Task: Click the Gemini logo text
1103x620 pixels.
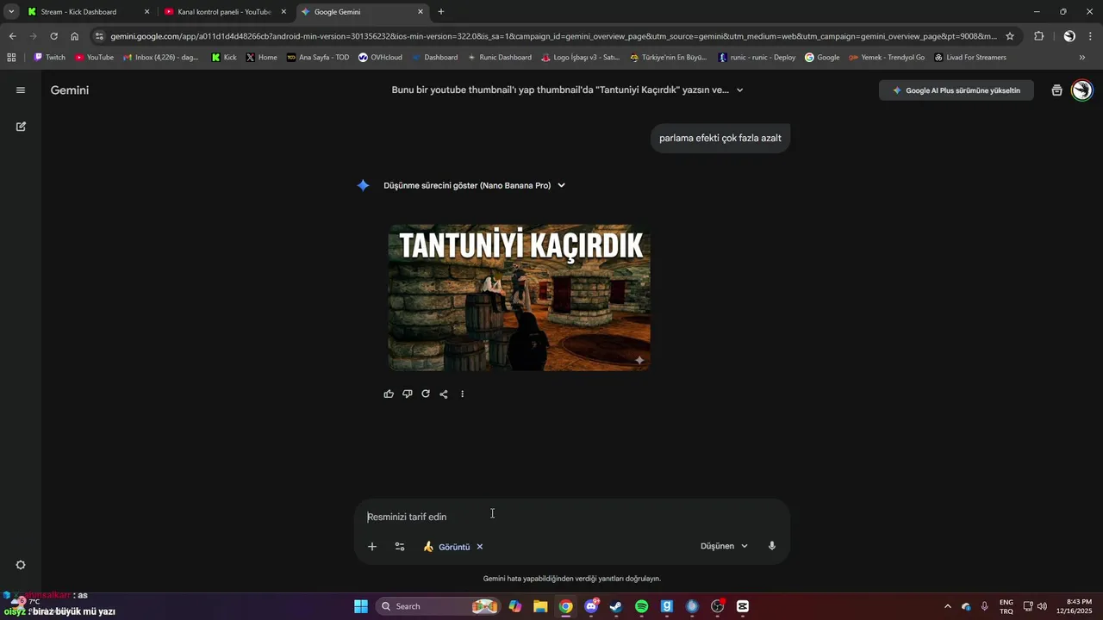Action: tap(70, 90)
